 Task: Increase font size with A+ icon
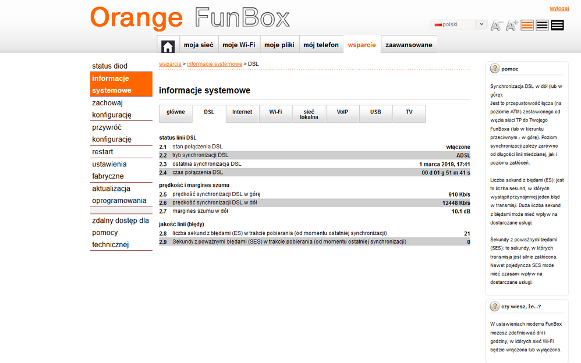coord(512,25)
